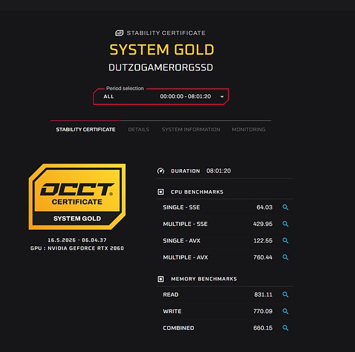
Task: Click the CPU Benchmarks chip icon
Action: (161, 192)
